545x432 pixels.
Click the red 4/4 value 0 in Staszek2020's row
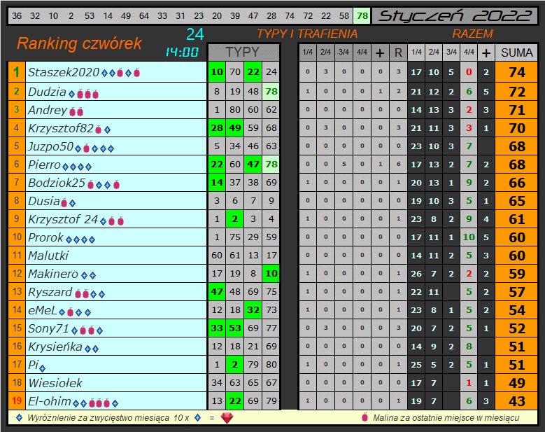469,72
